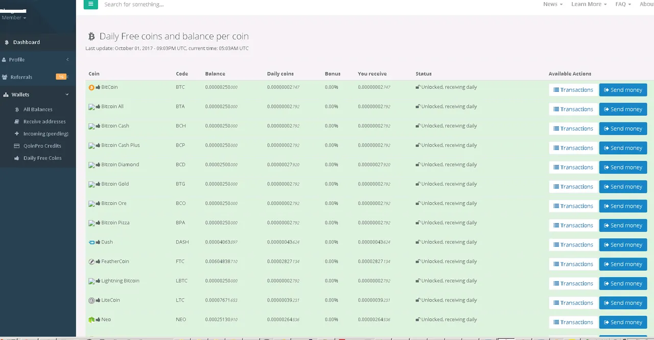Image resolution: width=654 pixels, height=340 pixels.
Task: Open Daily Free Coins in Wallets
Action: click(42, 158)
